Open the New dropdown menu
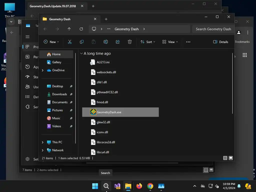The width and height of the screenshot is (256, 192). (51, 42)
